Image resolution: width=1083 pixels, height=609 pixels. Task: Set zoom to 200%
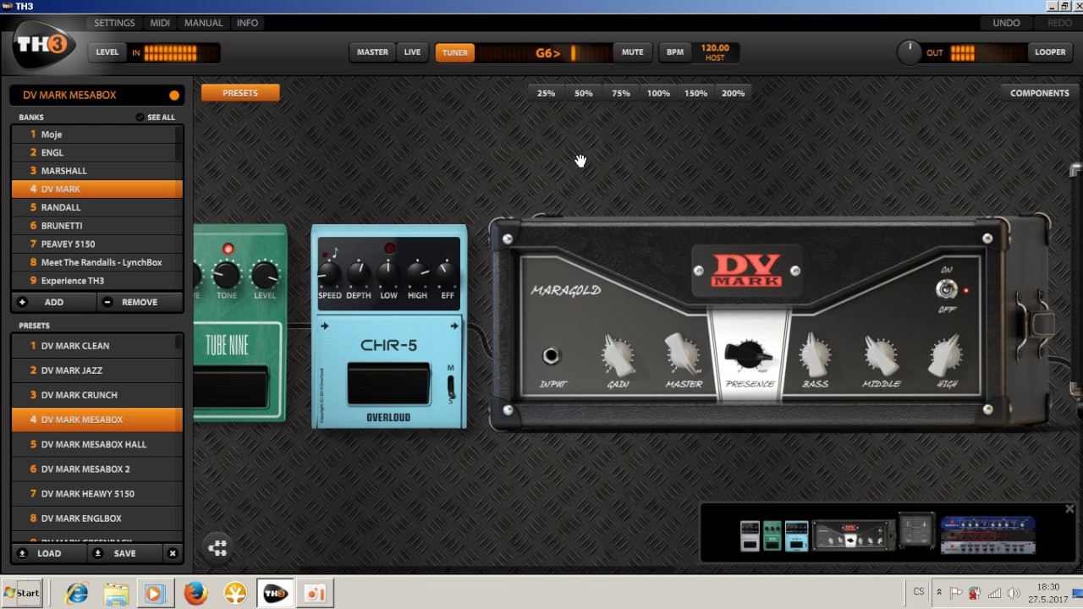click(734, 93)
